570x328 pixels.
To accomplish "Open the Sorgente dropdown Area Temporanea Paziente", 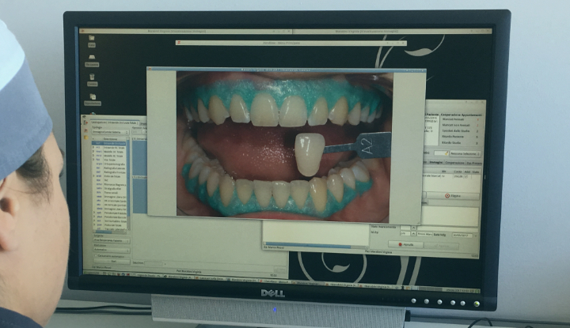I will click(112, 240).
